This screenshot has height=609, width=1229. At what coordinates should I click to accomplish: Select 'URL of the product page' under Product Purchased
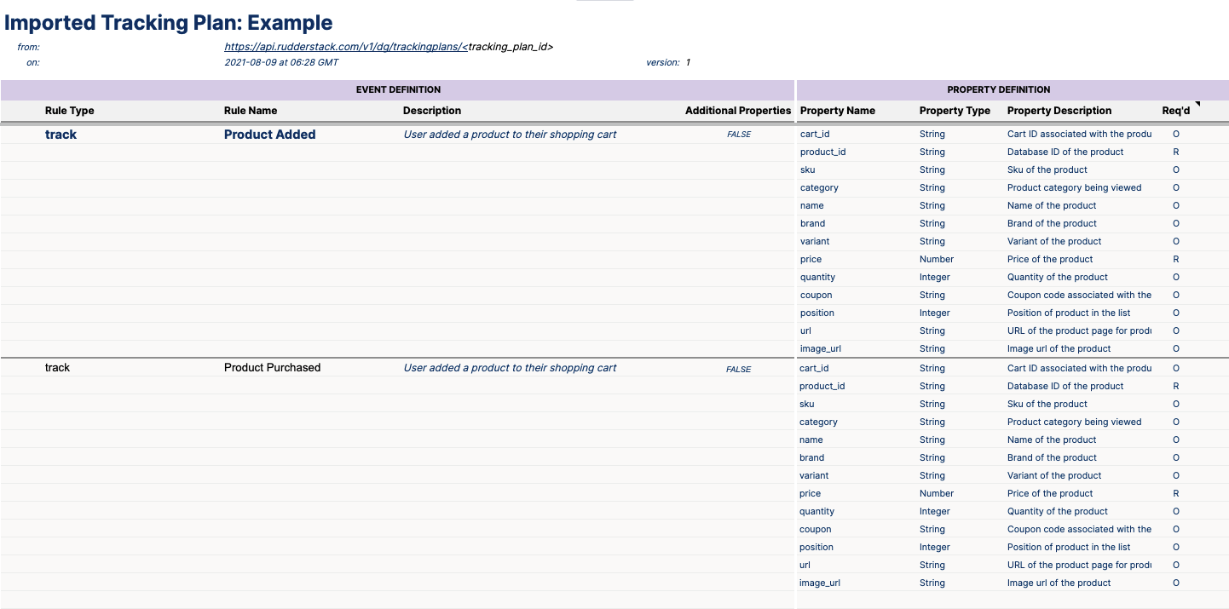point(1079,565)
